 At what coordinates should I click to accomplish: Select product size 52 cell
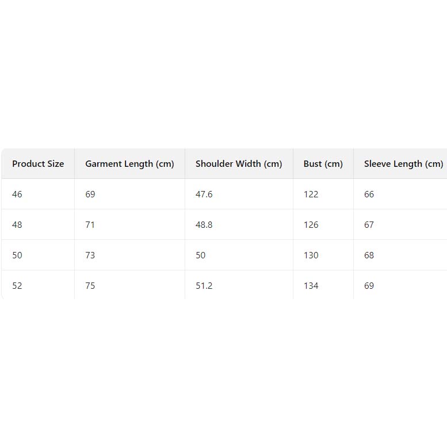click(x=17, y=286)
